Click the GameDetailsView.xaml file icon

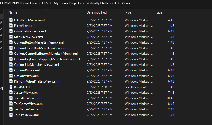pyautogui.click(x=11, y=31)
